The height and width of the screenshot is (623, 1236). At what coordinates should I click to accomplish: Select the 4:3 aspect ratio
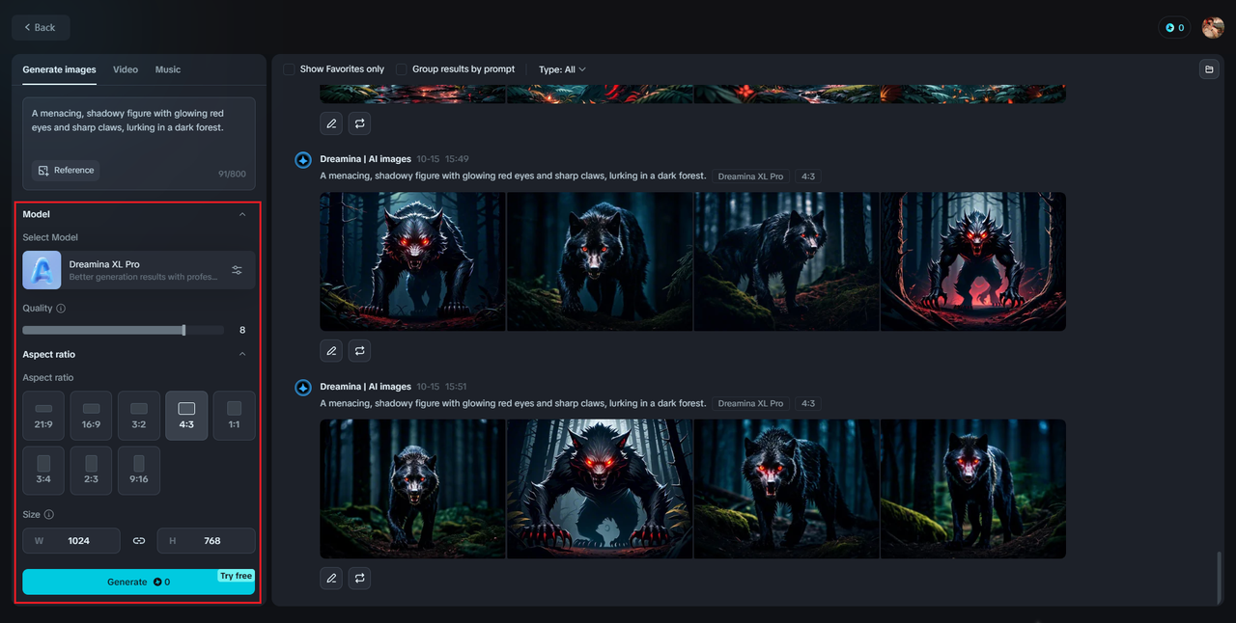[x=186, y=416]
